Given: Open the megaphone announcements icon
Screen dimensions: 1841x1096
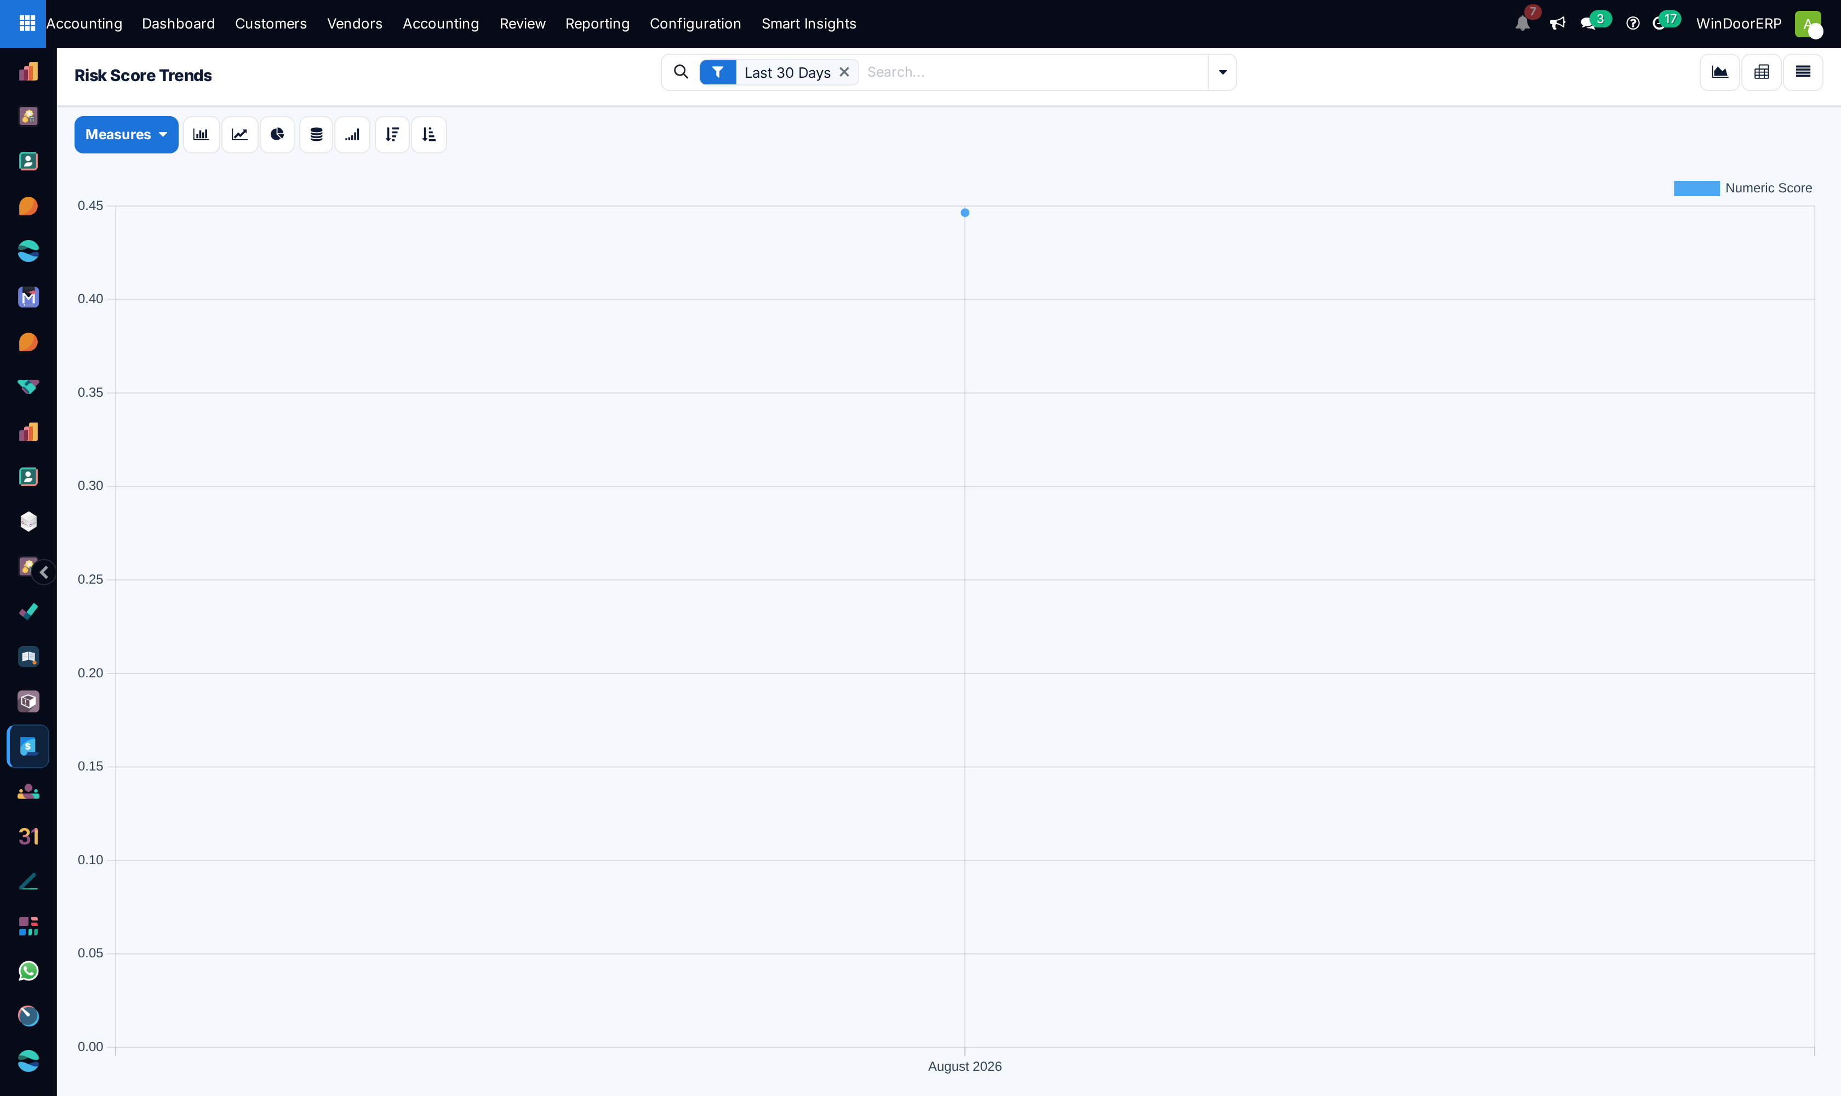Looking at the screenshot, I should [x=1557, y=24].
